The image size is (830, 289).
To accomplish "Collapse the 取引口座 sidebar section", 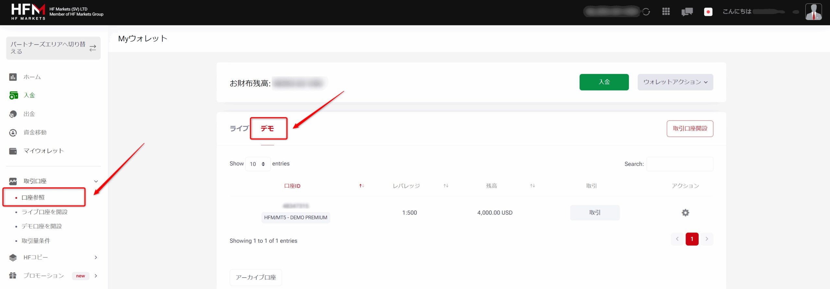I will tap(96, 181).
